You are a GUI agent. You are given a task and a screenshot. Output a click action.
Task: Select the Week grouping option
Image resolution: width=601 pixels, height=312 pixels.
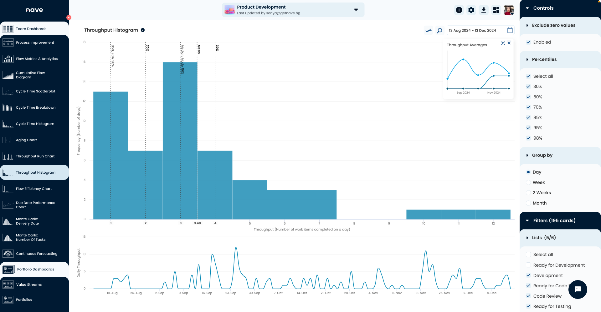[528, 182]
